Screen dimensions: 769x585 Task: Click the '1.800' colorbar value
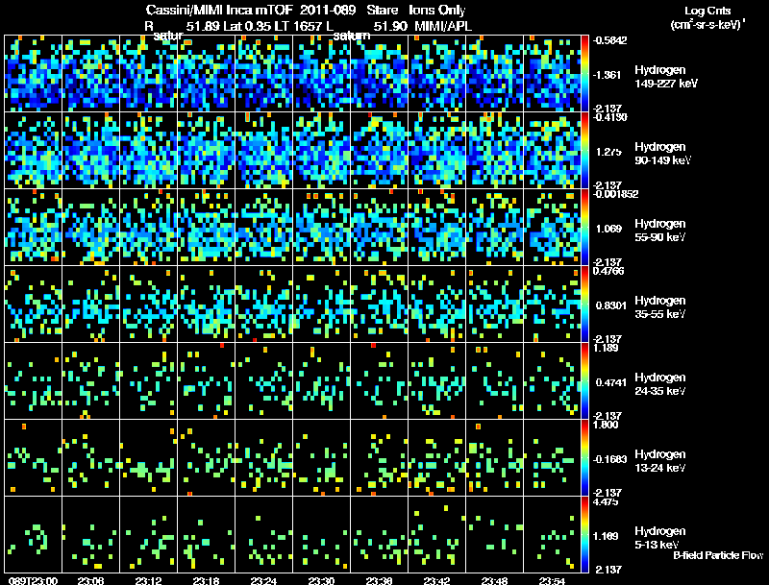(x=606, y=425)
